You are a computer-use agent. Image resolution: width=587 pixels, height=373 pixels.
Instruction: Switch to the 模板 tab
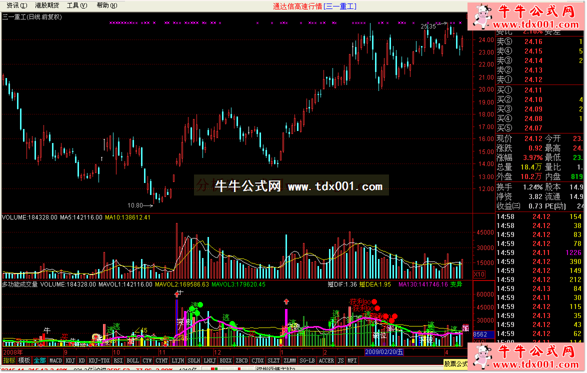pyautogui.click(x=24, y=360)
